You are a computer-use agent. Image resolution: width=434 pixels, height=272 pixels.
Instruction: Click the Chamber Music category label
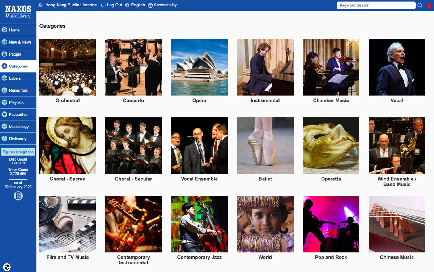[x=331, y=101]
